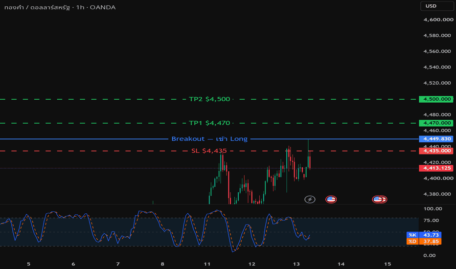Image resolution: width=456 pixels, height=269 pixels.
Task: Click the chart symbol title with 1h OANDA
Action: tap(60, 7)
